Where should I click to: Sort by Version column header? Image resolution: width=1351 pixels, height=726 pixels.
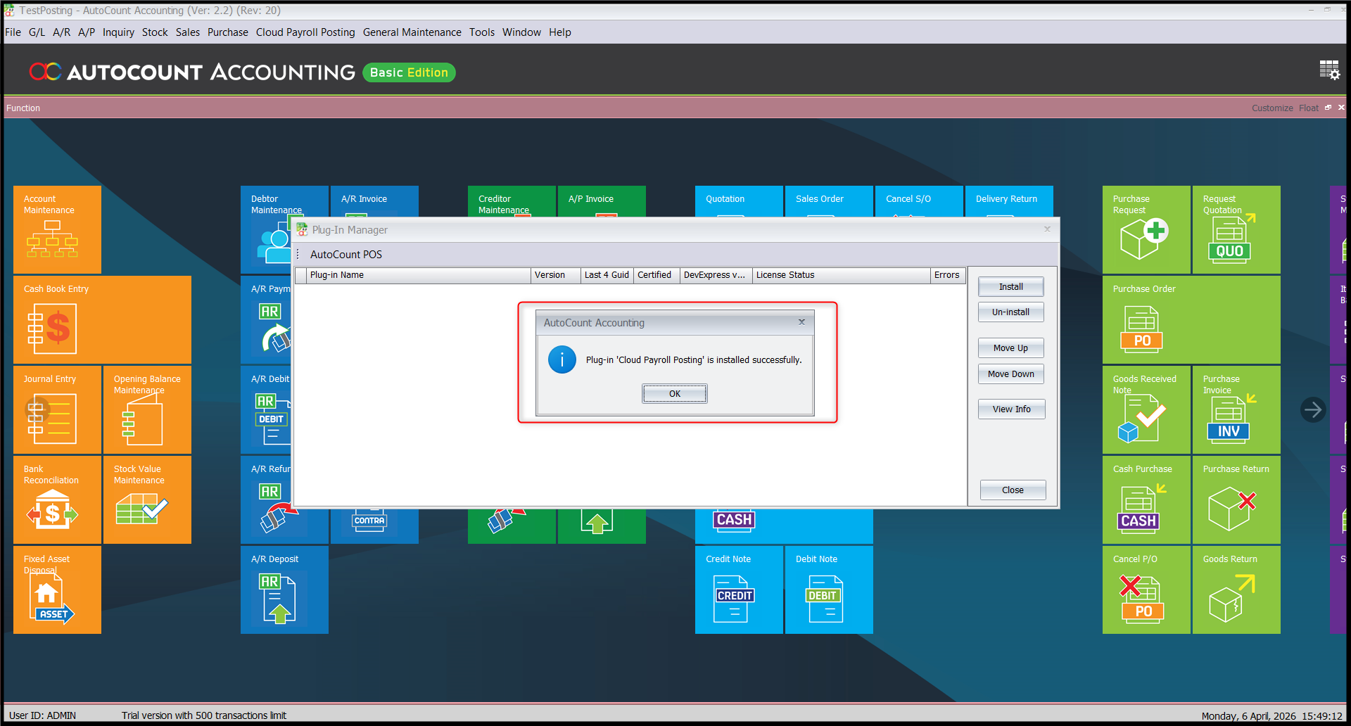(x=555, y=275)
